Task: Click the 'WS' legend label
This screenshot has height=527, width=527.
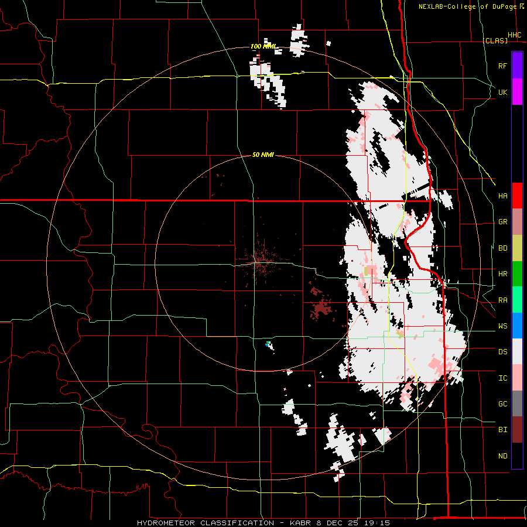Action: click(502, 326)
